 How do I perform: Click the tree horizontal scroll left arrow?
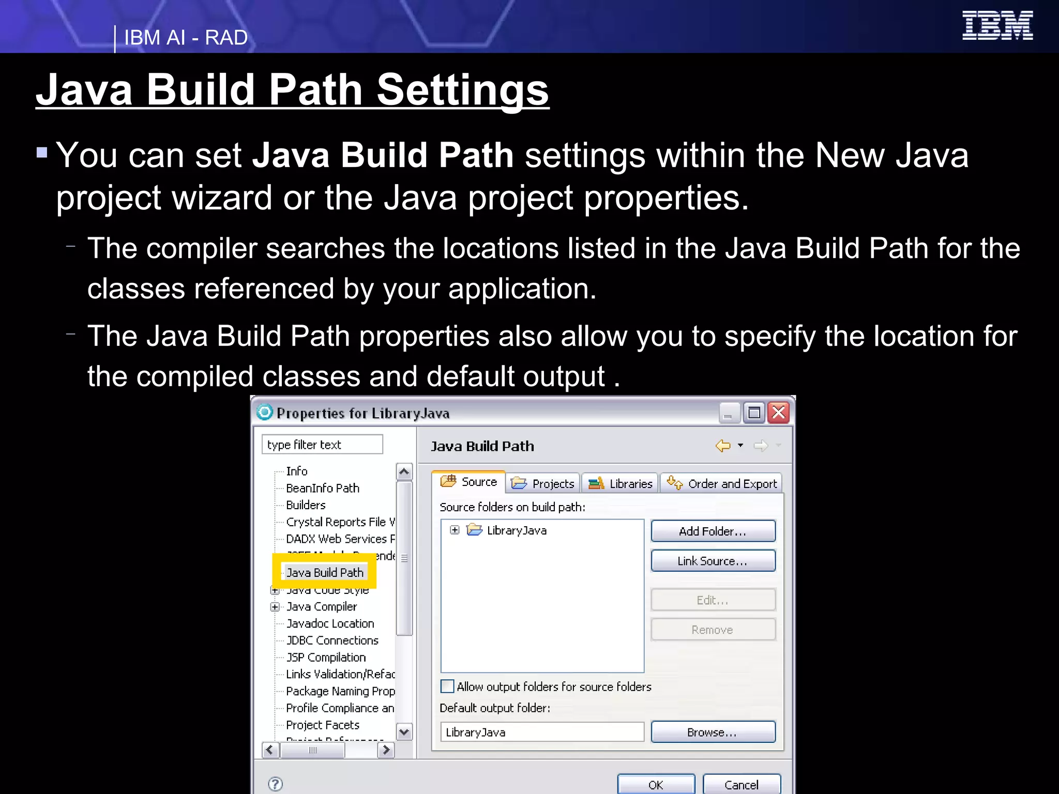[x=270, y=750]
